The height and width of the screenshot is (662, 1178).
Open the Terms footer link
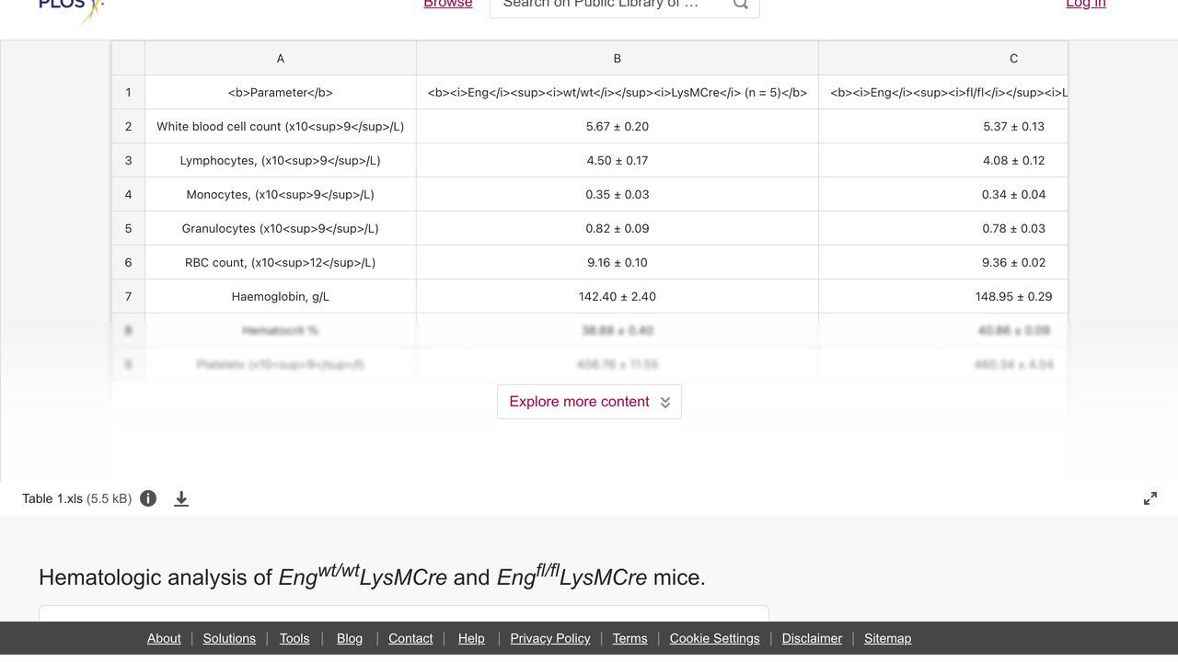click(630, 638)
